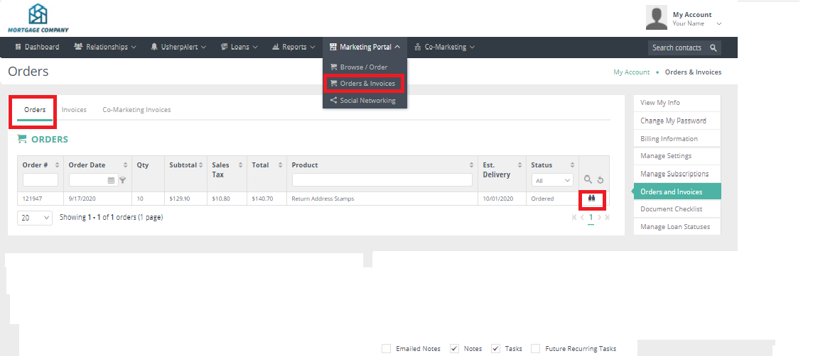Enable the Emailed Notes checkbox
840x356 pixels.
pyautogui.click(x=386, y=348)
